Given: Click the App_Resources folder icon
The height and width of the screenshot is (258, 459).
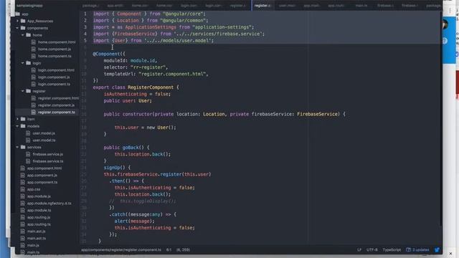Looking at the screenshot, I should point(23,21).
